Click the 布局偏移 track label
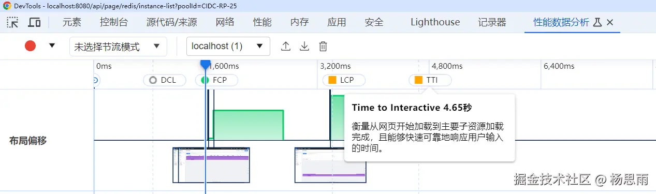This screenshot has height=194, width=656. coord(28,141)
